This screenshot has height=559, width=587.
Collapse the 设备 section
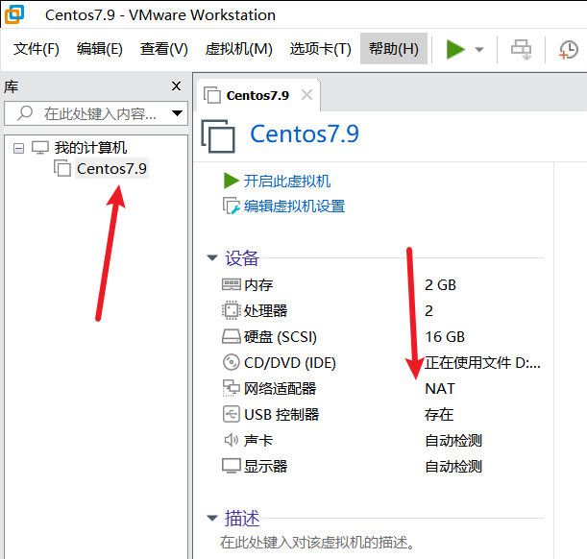(x=212, y=257)
